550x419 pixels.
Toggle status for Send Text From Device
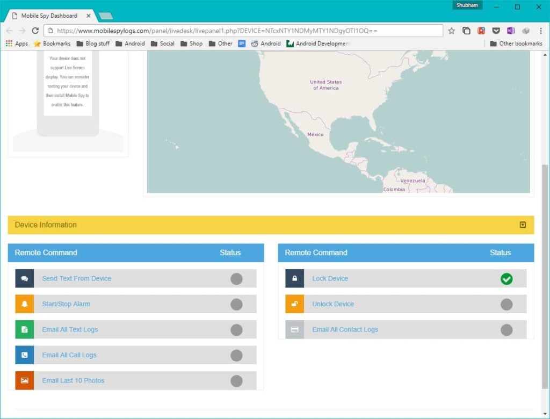pos(236,279)
